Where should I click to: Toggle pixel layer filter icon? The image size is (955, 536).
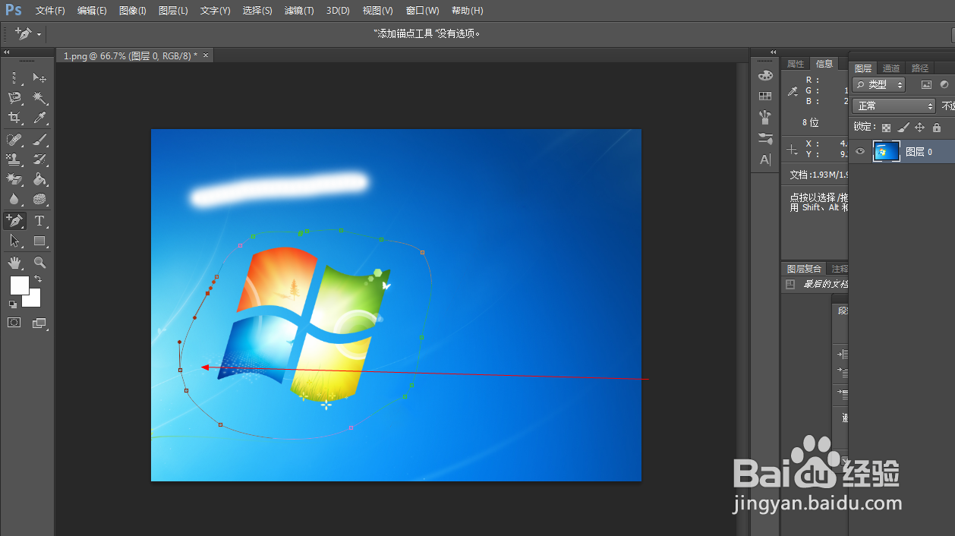(x=926, y=84)
